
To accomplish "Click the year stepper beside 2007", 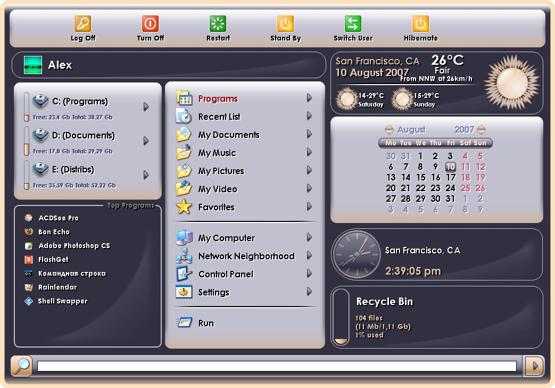I will [x=482, y=129].
